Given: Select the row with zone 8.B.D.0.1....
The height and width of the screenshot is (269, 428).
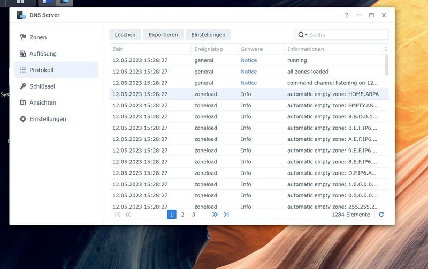Looking at the screenshot, I should coord(249,116).
